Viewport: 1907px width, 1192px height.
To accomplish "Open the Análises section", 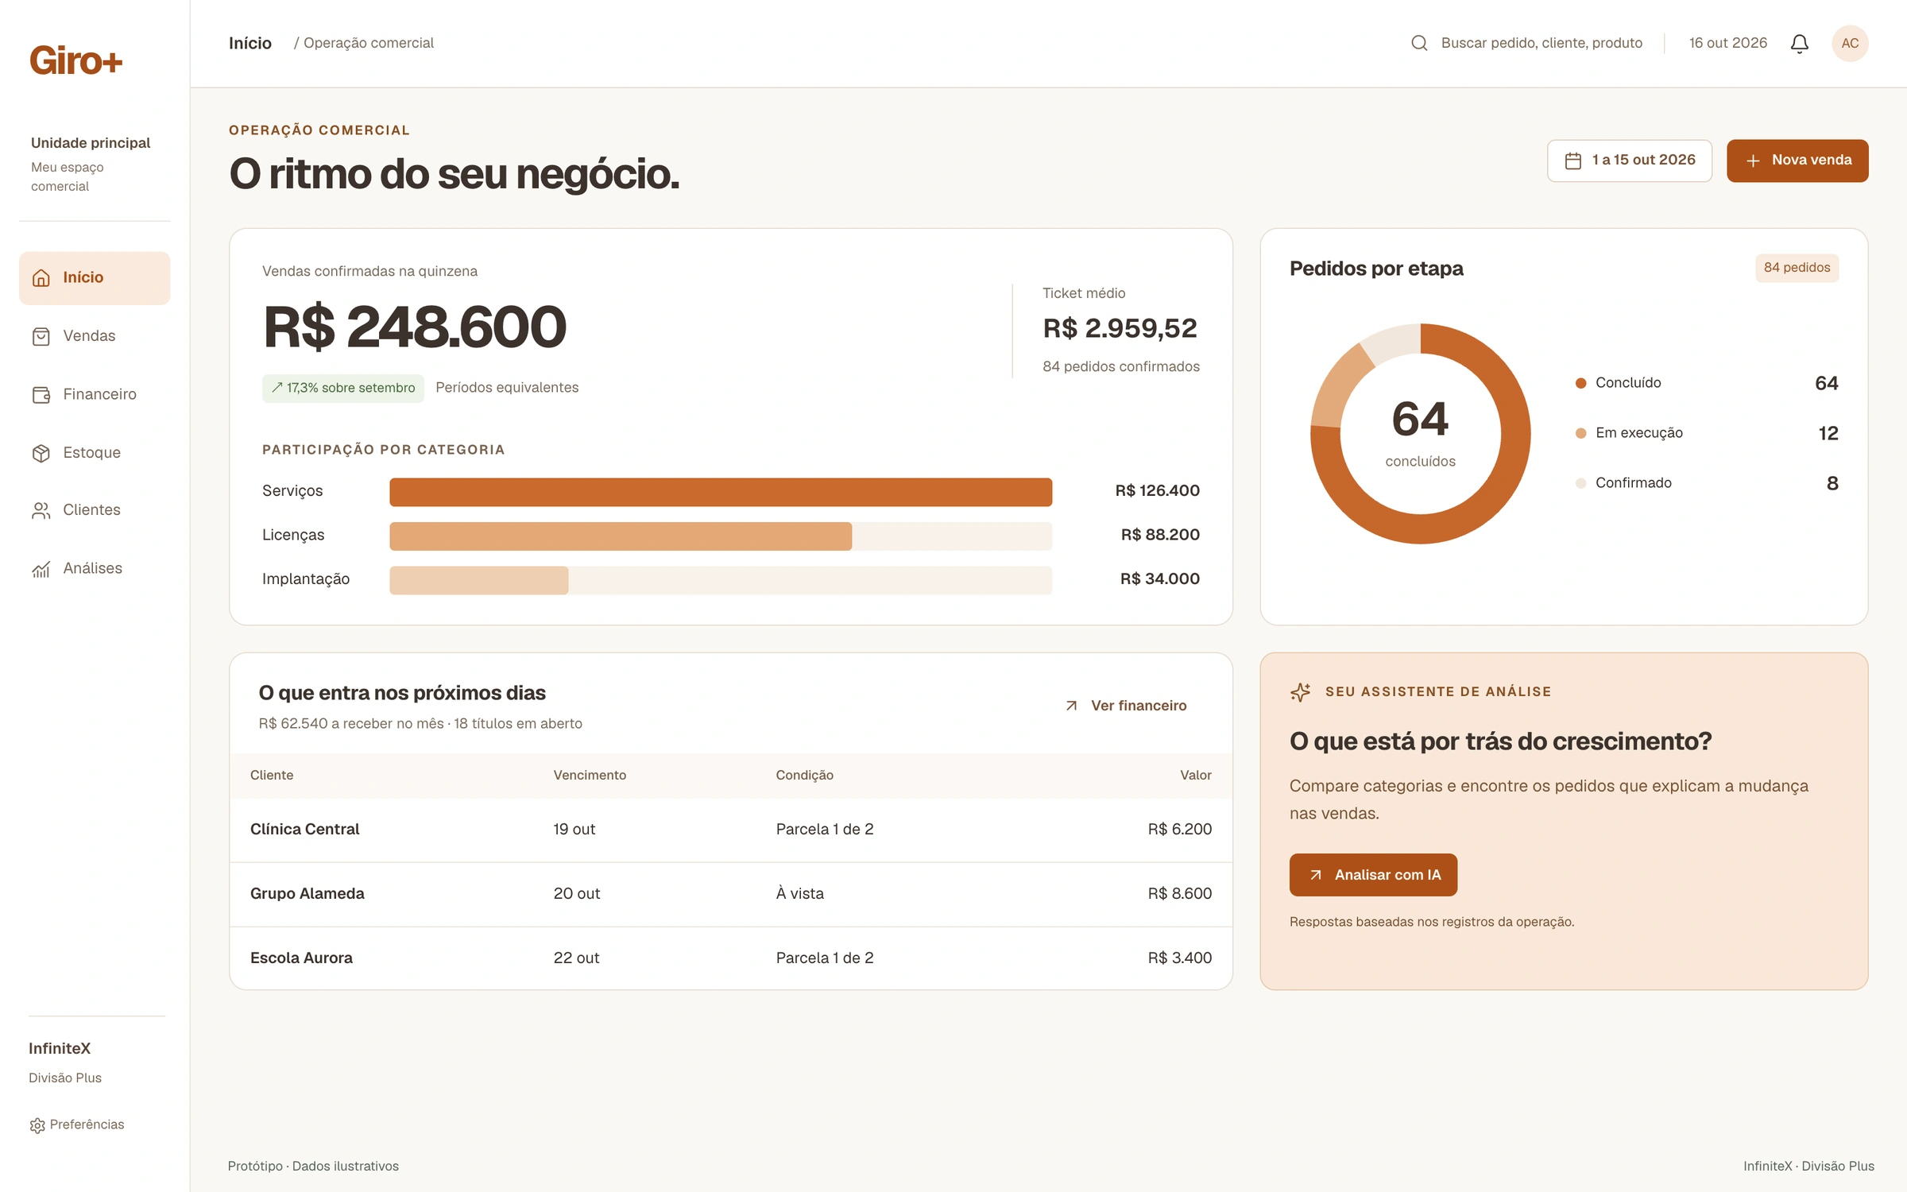I will [x=95, y=569].
